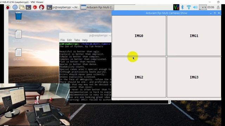Click the terminal prompt line pi@raspberrypi
This screenshot has height=126, width=225.
(x=85, y=44)
